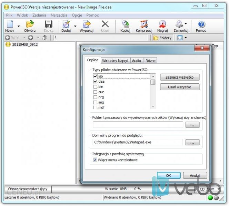Viewport: 229px width, 206px height.
Task: Click the Zapisz floppy disk icon
Action: 49,24
